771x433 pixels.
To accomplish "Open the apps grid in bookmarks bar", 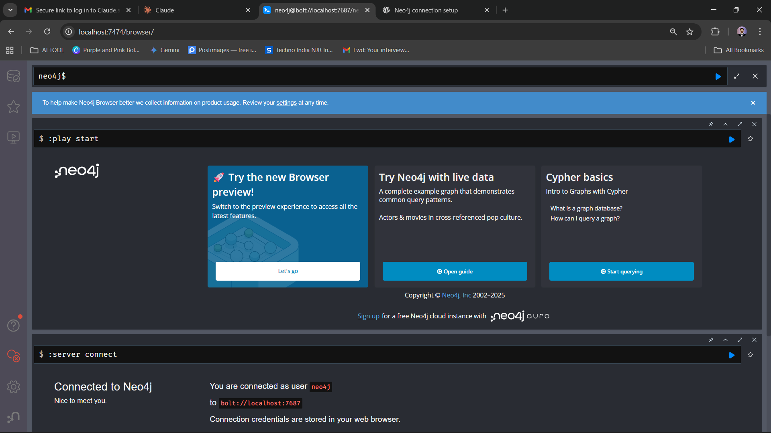I will 10,50.
